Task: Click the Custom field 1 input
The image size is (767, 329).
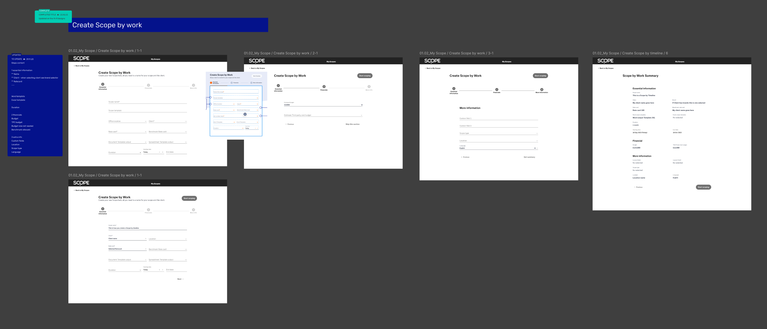Action: [499, 118]
